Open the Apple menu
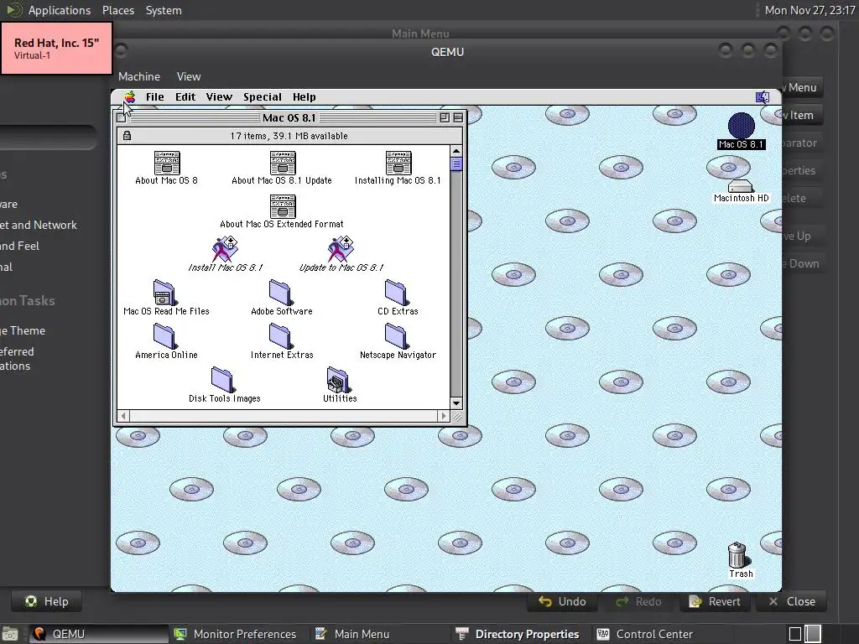The height and width of the screenshot is (644, 859). coord(130,97)
